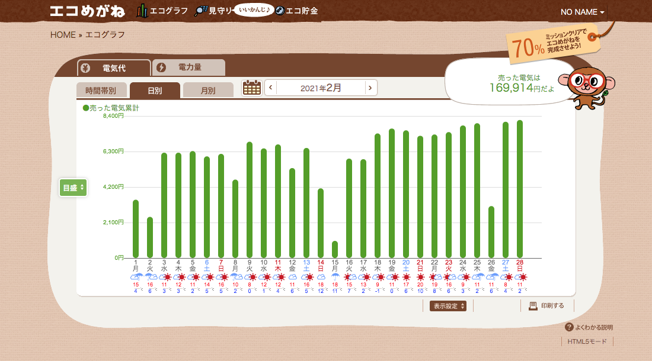The image size is (652, 361).
Task: Click the 印刷する print button
Action: point(547,306)
